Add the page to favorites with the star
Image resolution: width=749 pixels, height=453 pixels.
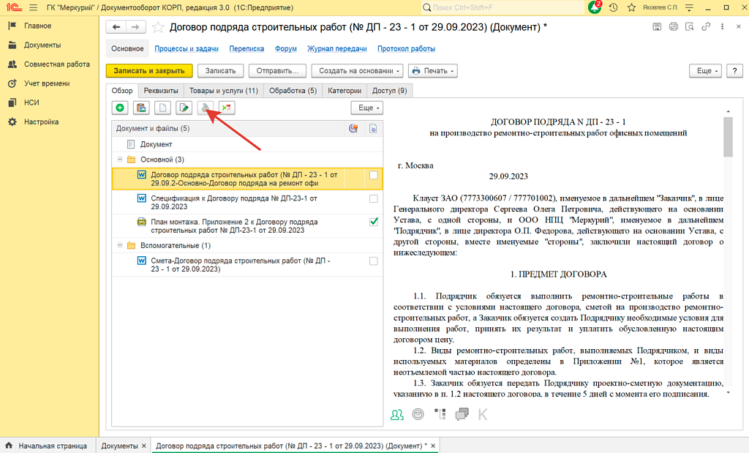point(158,27)
